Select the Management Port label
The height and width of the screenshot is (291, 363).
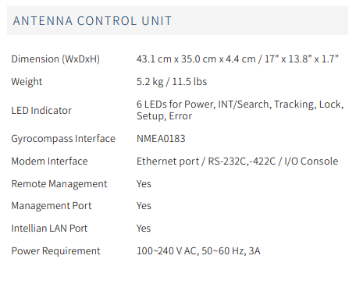tap(52, 206)
